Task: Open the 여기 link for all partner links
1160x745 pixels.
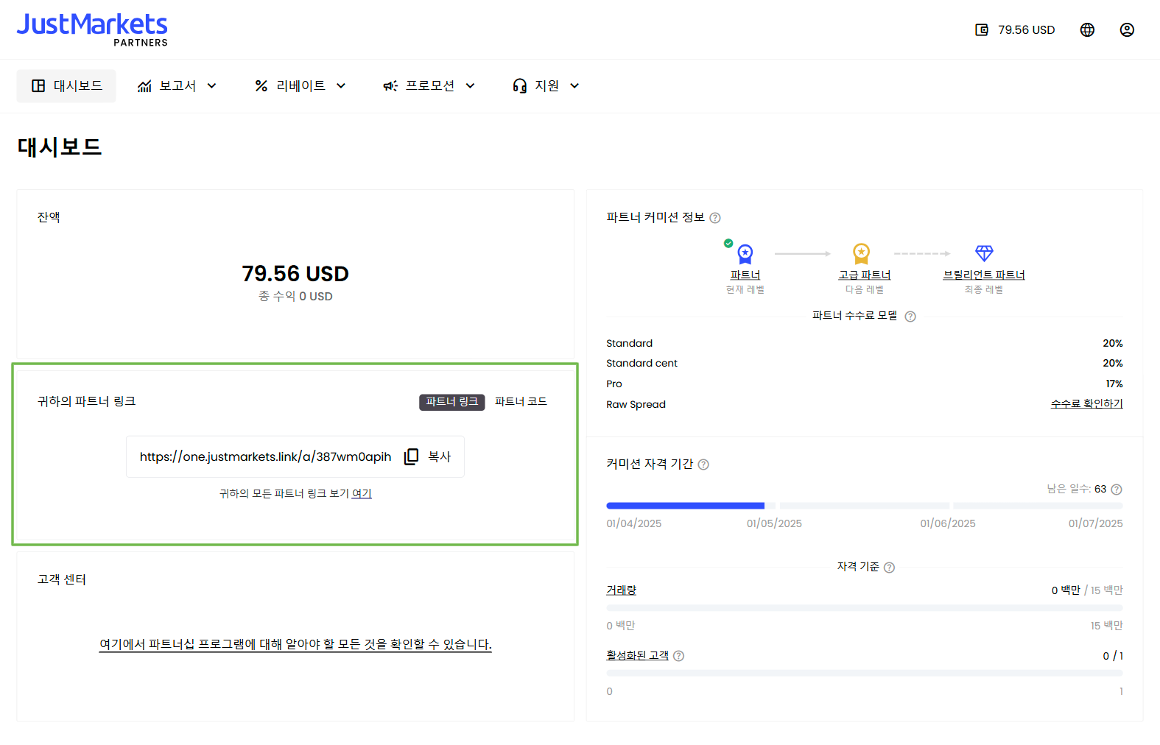Action: click(362, 494)
